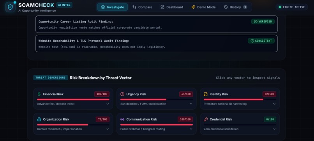Click the 70/100 score badge

103,119
